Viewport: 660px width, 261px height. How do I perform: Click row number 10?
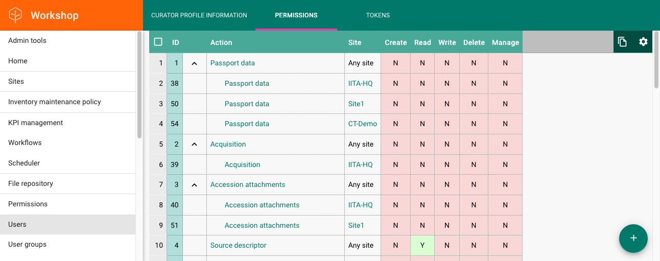tap(159, 245)
